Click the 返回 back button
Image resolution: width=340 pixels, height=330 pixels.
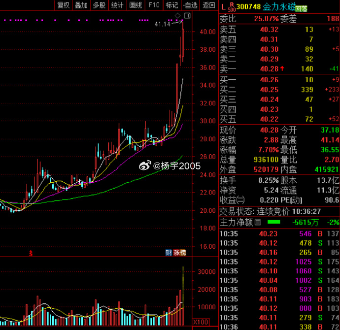coord(208,5)
